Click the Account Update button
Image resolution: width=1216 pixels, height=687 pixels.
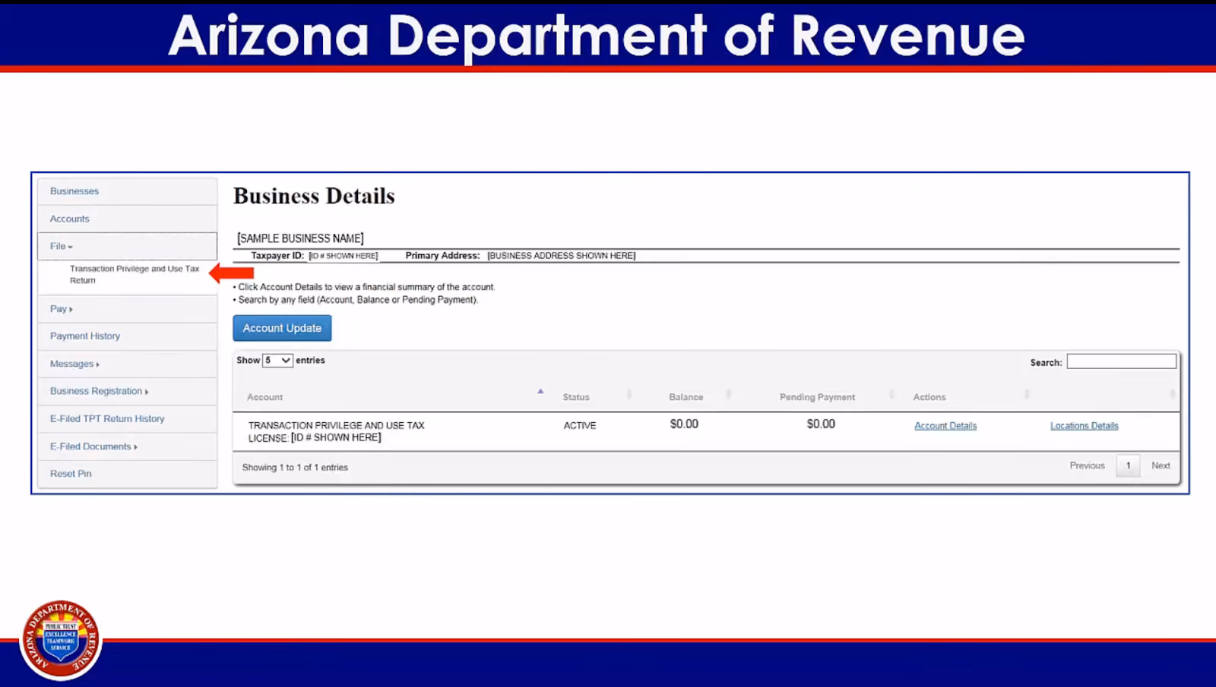(282, 328)
